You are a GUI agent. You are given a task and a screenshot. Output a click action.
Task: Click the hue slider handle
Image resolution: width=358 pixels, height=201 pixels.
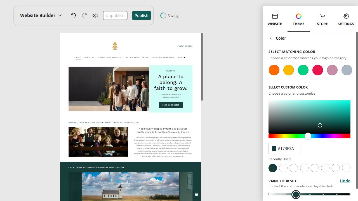[x=308, y=136]
